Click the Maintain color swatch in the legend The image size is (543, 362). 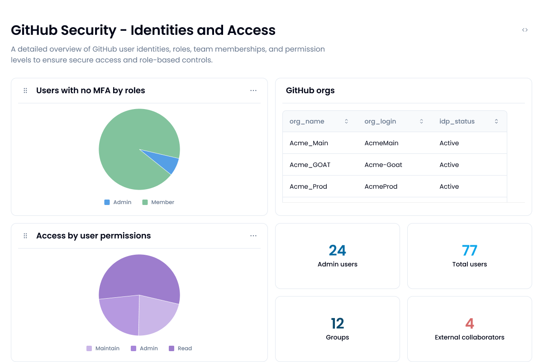[x=89, y=348]
